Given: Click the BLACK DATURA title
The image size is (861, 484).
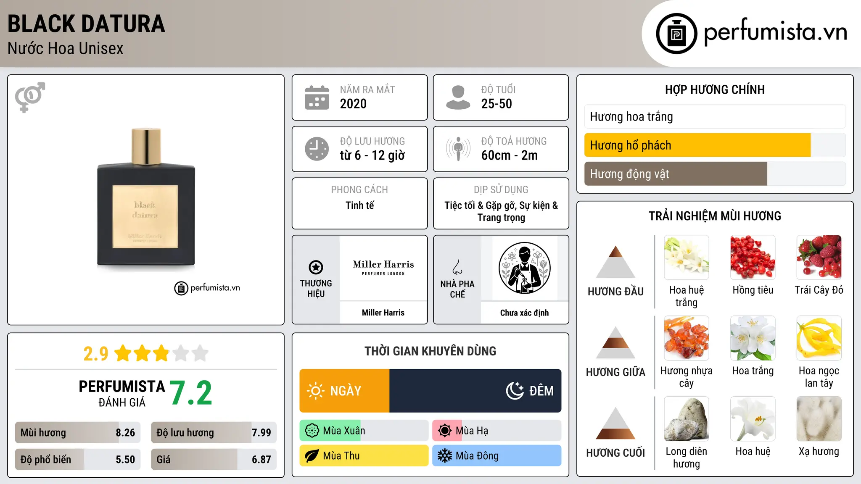Looking at the screenshot, I should (x=86, y=24).
